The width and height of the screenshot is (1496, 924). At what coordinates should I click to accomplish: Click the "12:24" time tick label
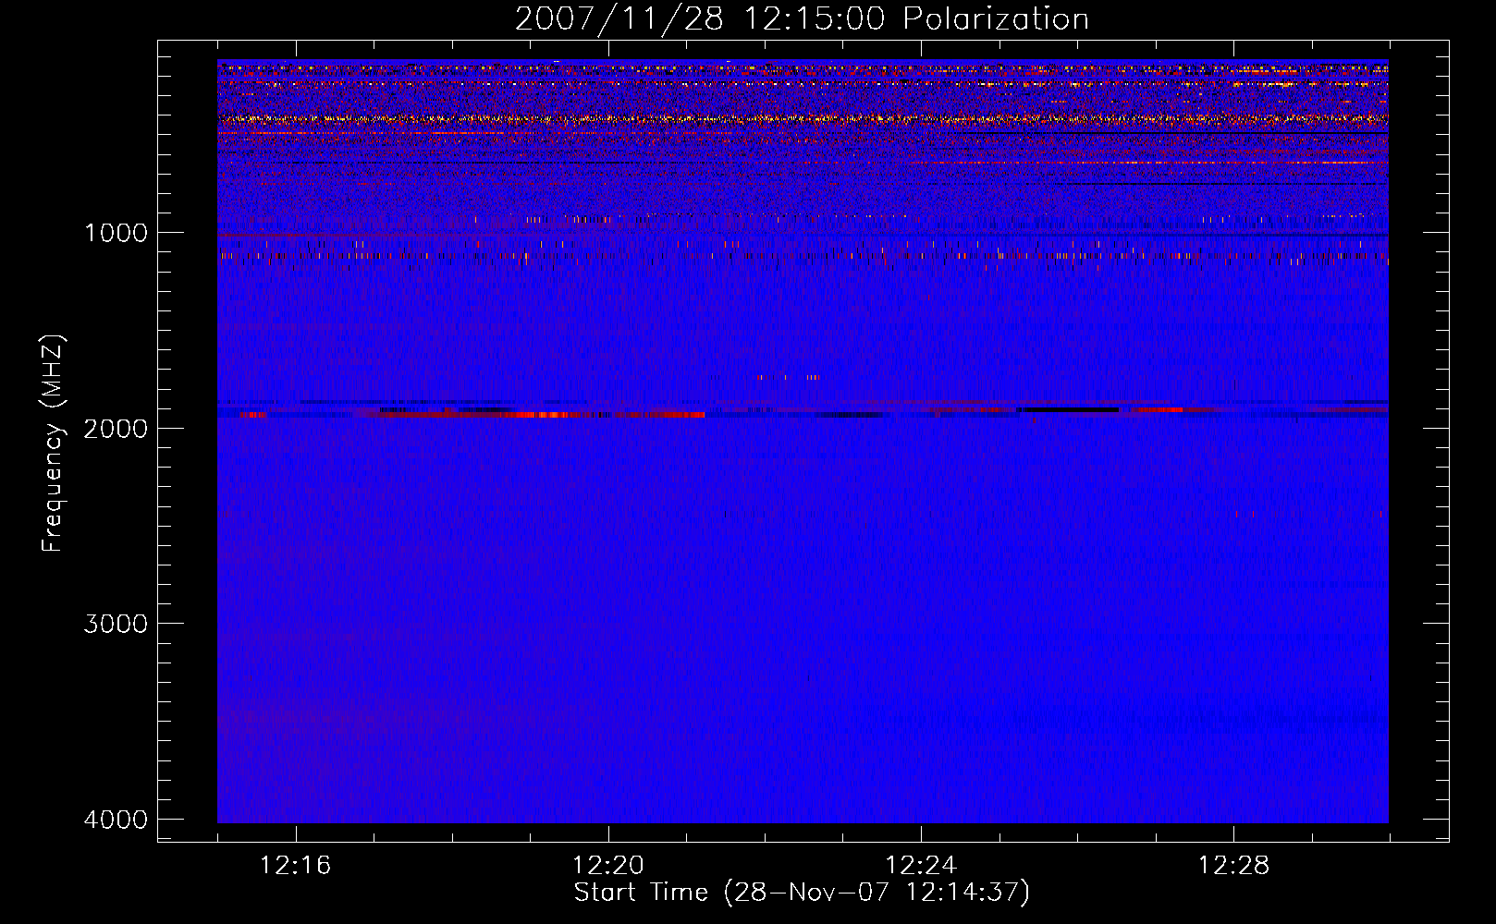pos(921,866)
